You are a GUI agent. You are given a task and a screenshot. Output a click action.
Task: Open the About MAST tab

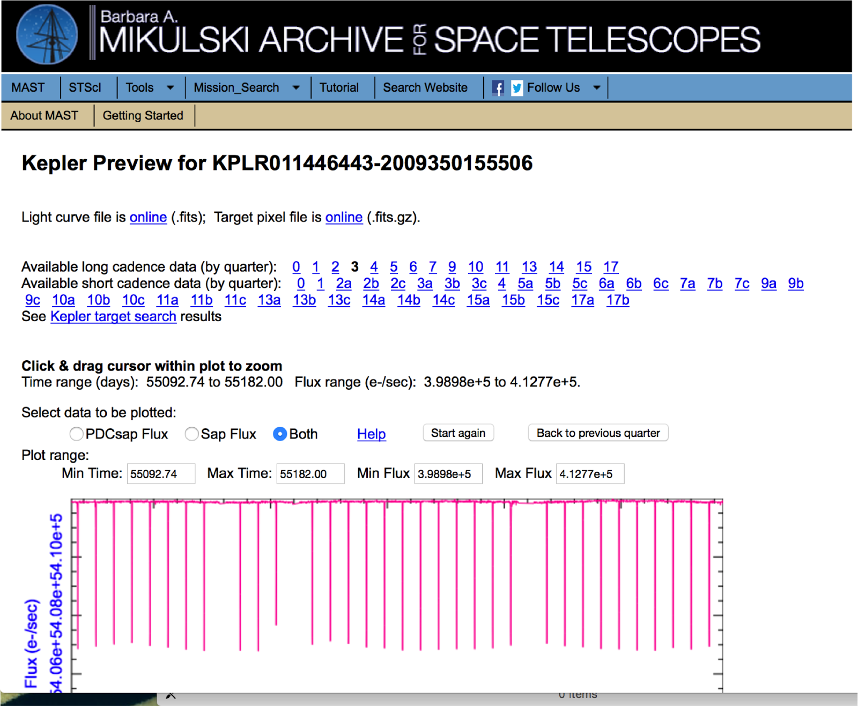tap(44, 115)
